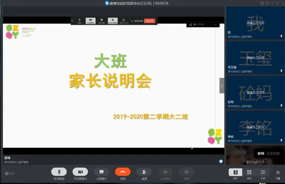Click the DingTalk logo at bottom left

(x=10, y=173)
